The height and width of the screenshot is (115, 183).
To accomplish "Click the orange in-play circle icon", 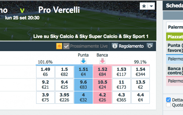I will click(x=59, y=46).
